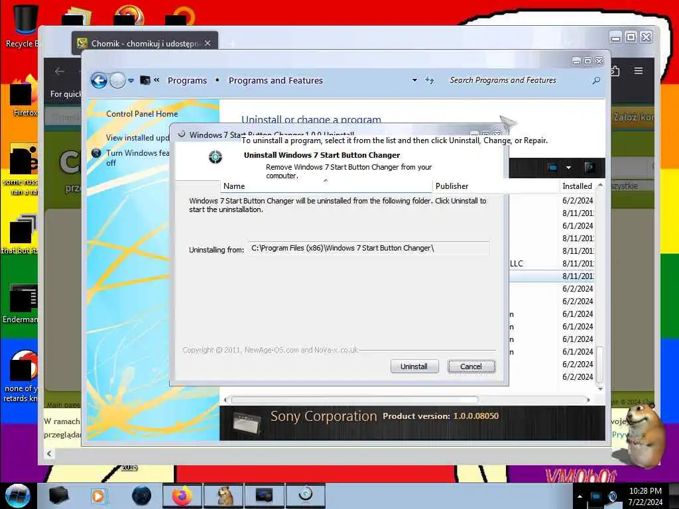The image size is (679, 509).
Task: Sort list by Publisher column
Action: pyautogui.click(x=496, y=186)
